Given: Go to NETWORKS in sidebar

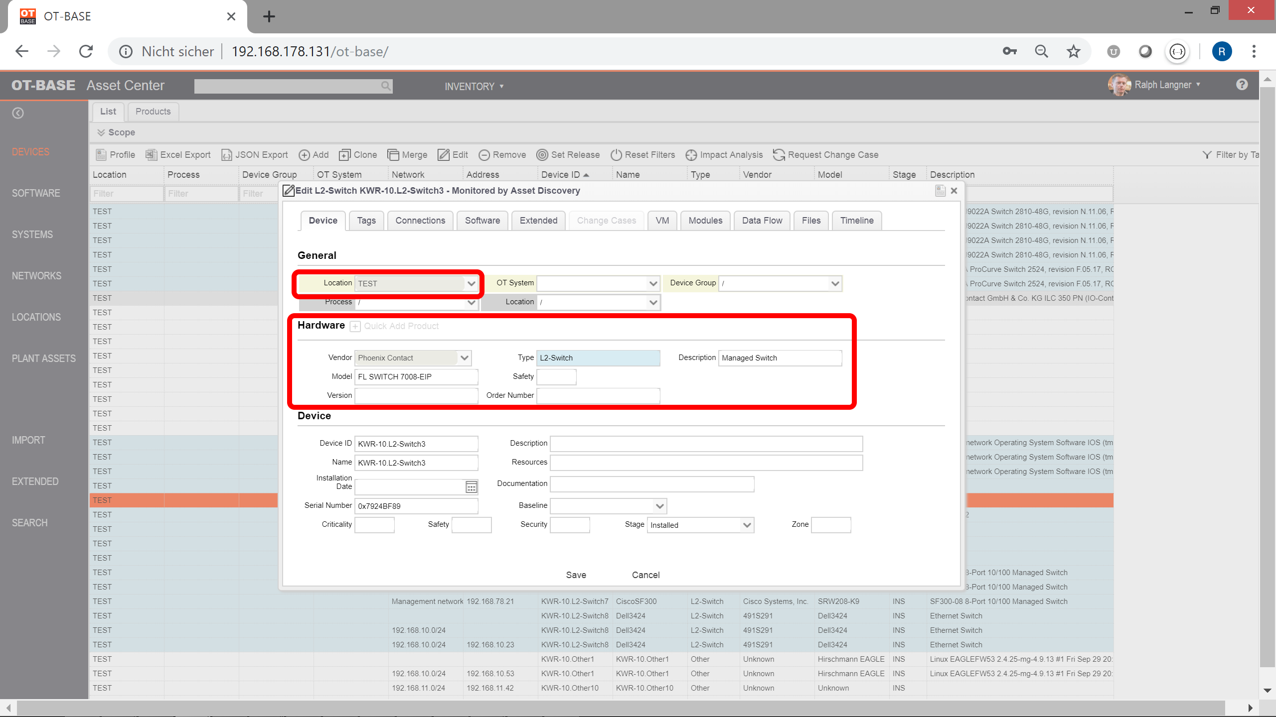Looking at the screenshot, I should [37, 276].
